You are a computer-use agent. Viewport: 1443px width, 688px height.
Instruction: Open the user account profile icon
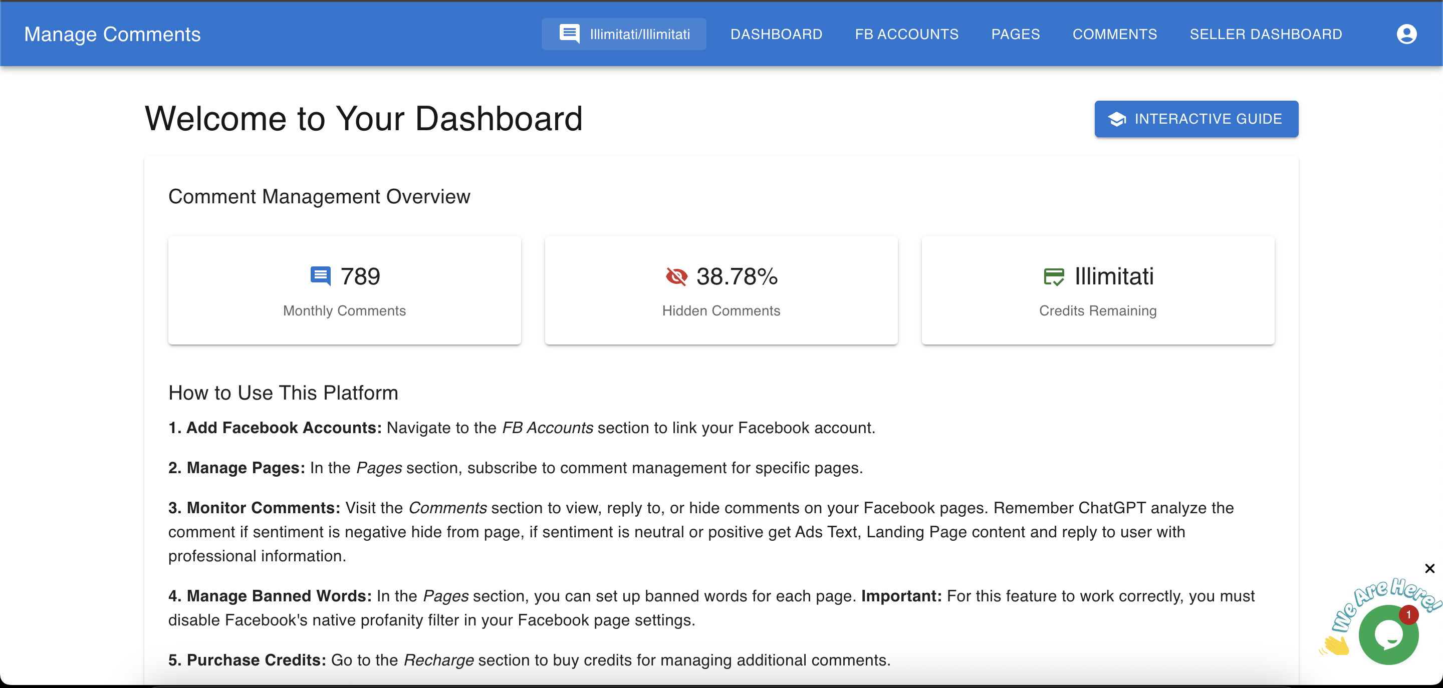click(x=1406, y=34)
